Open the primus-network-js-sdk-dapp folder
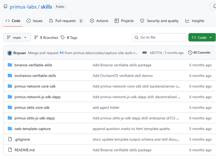The image size is (216, 159). pos(38,97)
